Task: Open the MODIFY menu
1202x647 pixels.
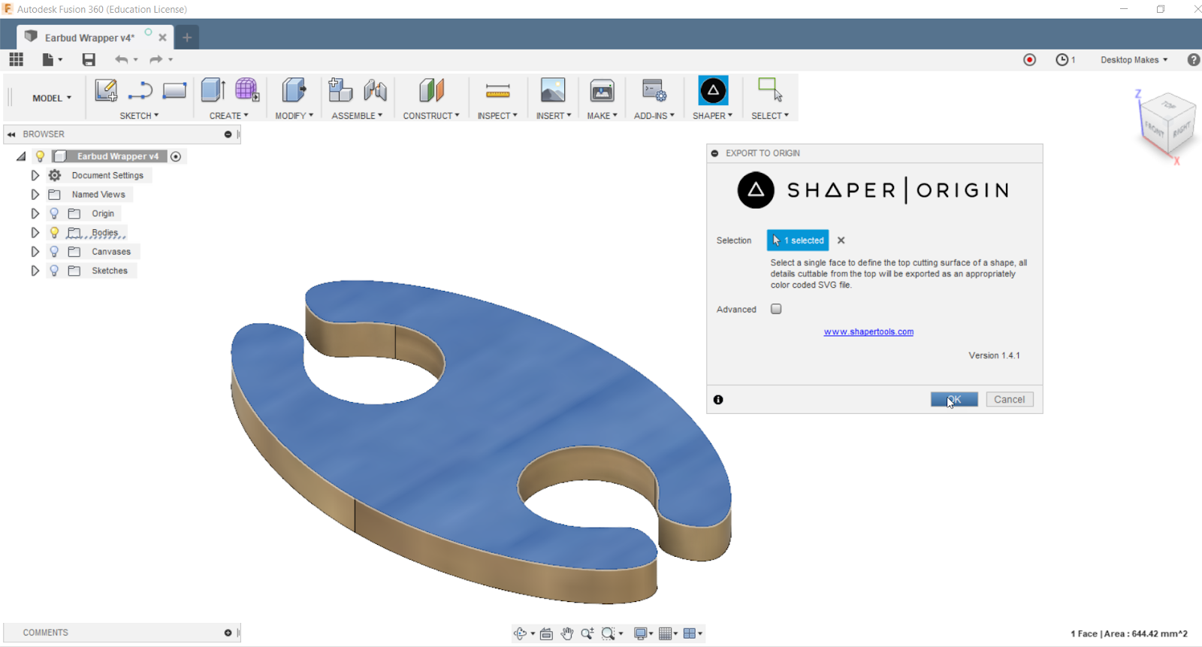Action: (x=294, y=116)
